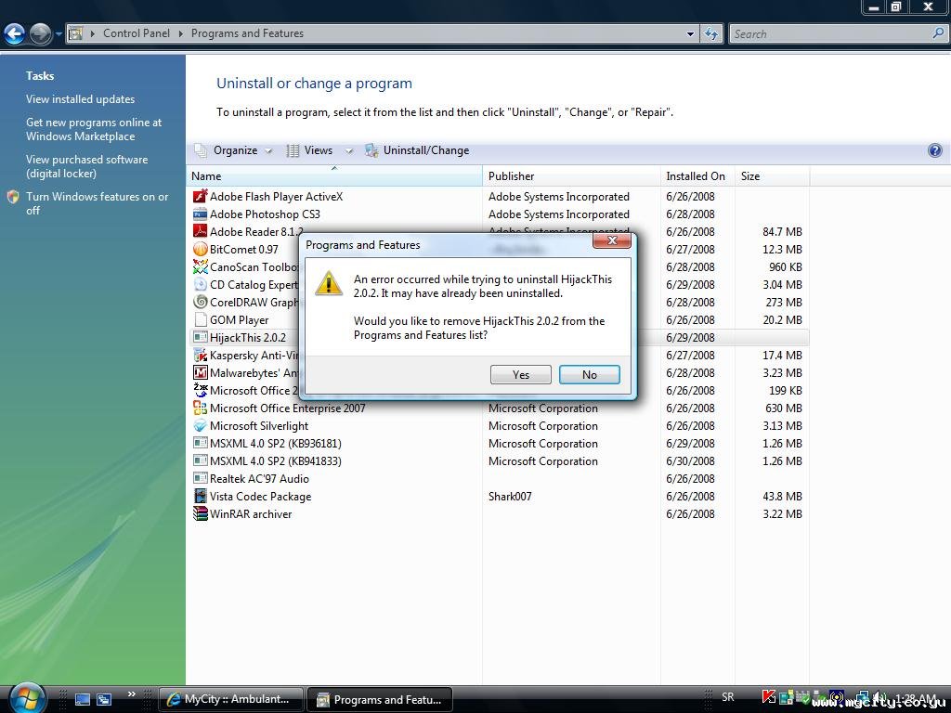This screenshot has width=951, height=713.
Task: Select the Adobe Photoshop CS3 entry
Action: (x=265, y=214)
